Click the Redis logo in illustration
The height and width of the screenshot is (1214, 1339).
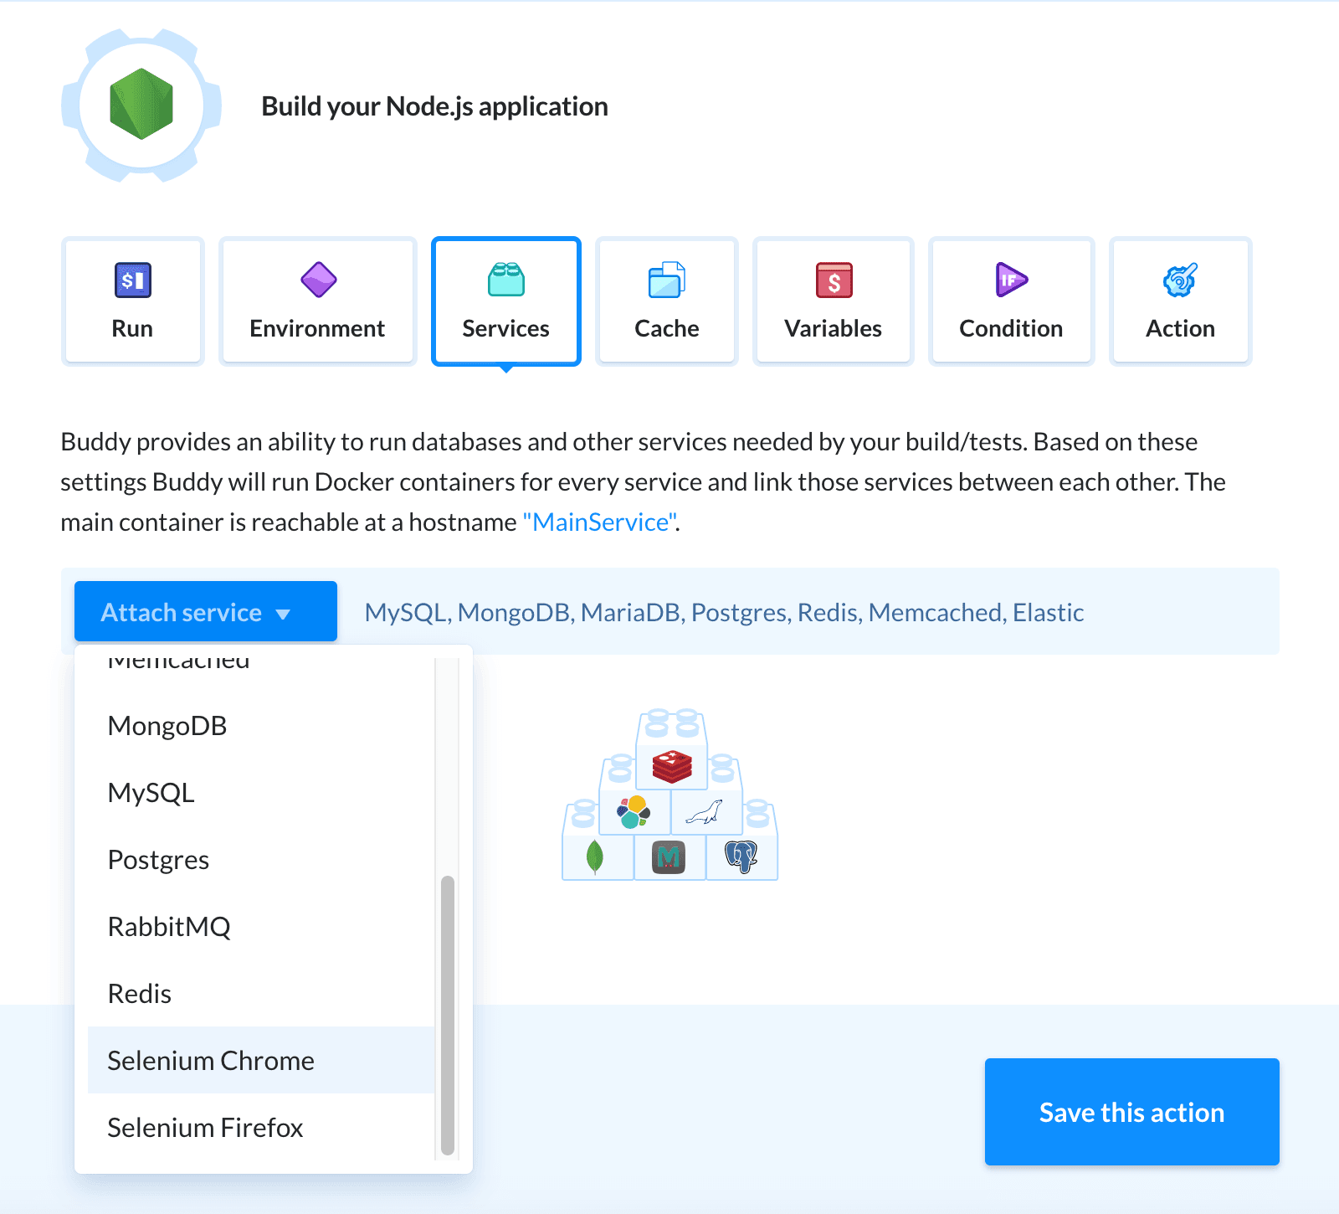(672, 766)
